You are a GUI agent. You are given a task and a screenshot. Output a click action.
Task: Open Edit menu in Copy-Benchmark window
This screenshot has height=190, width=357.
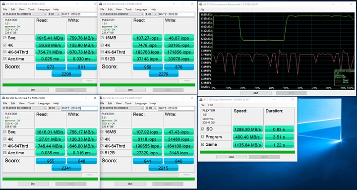[x=211, y=105]
